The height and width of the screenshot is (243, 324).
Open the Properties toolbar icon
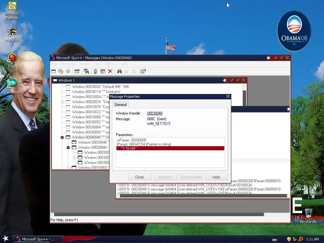(143, 72)
